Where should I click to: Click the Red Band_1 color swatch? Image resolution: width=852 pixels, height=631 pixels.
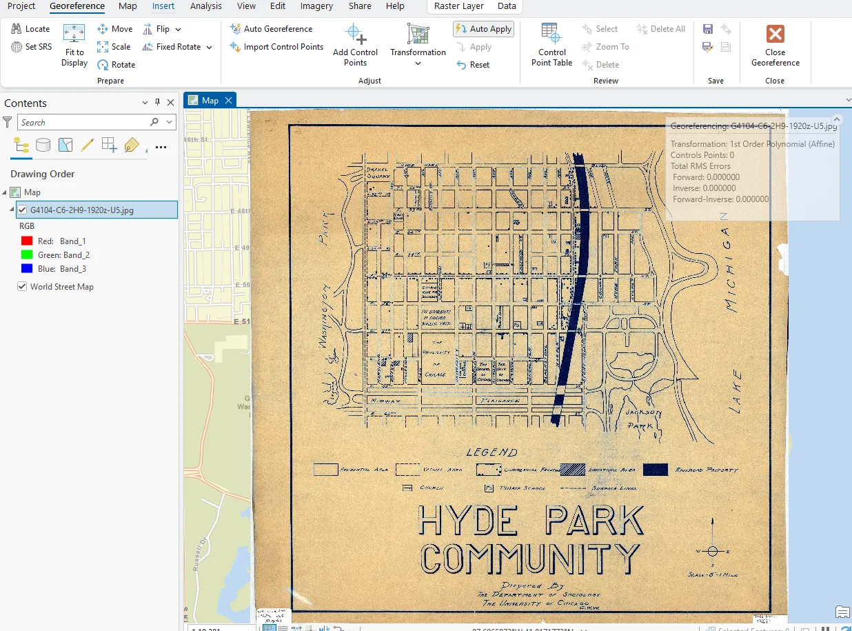[x=27, y=241]
